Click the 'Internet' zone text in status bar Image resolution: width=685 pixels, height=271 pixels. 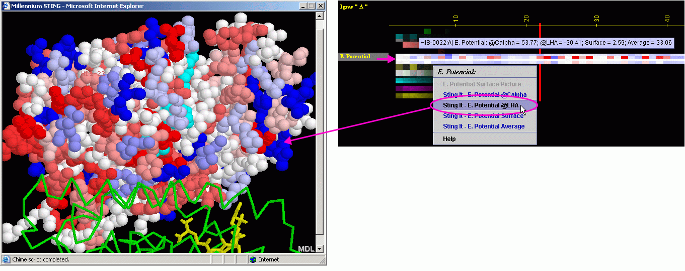point(269,259)
